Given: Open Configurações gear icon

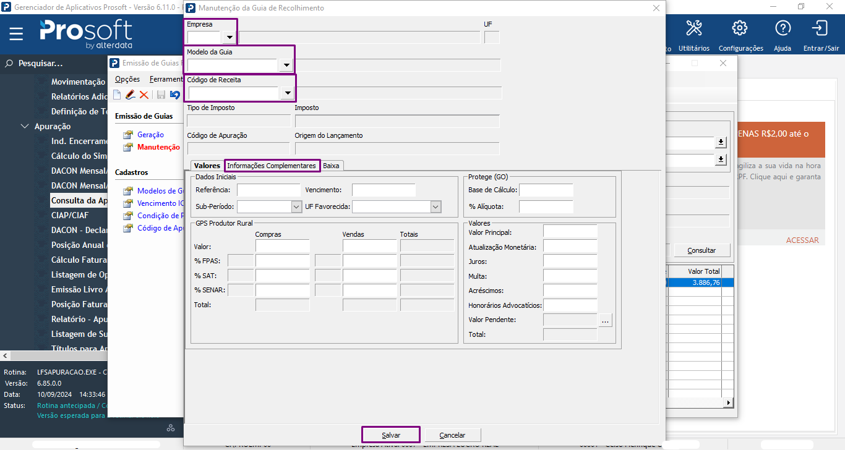Looking at the screenshot, I should click(740, 28).
